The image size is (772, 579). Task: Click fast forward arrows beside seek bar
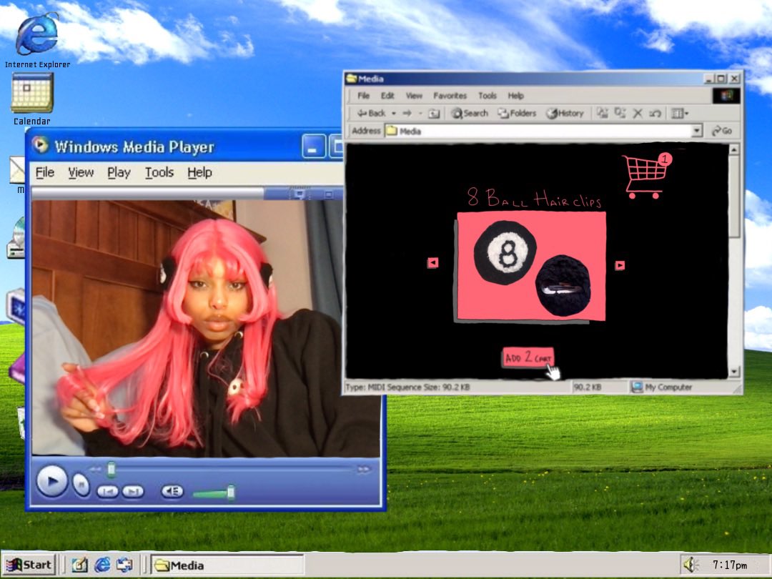click(x=364, y=469)
